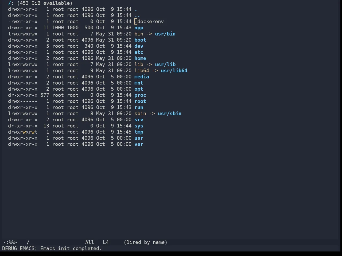Select the proc directory
Viewport: 342px width, 256px height.
tap(140, 95)
